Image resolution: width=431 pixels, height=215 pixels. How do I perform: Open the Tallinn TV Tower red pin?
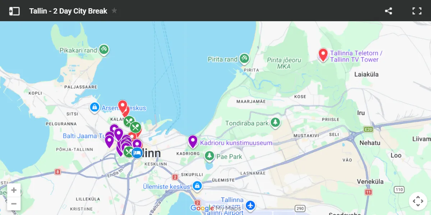coord(323,55)
